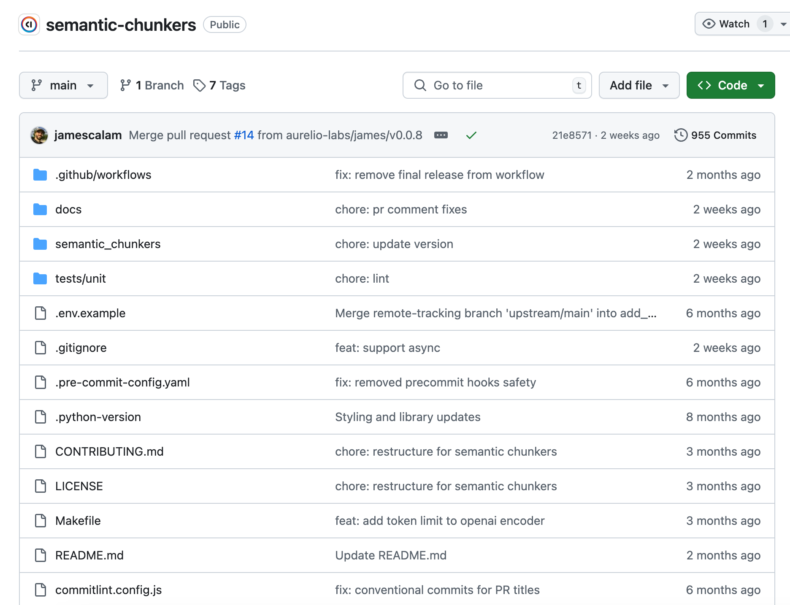Open commit 'fix: remove final release from workflow'
This screenshot has width=790, height=605.
[x=440, y=175]
